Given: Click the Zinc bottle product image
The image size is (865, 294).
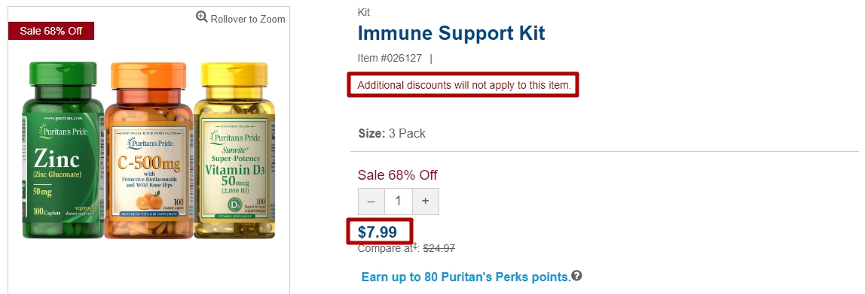Looking at the screenshot, I should (x=63, y=150).
